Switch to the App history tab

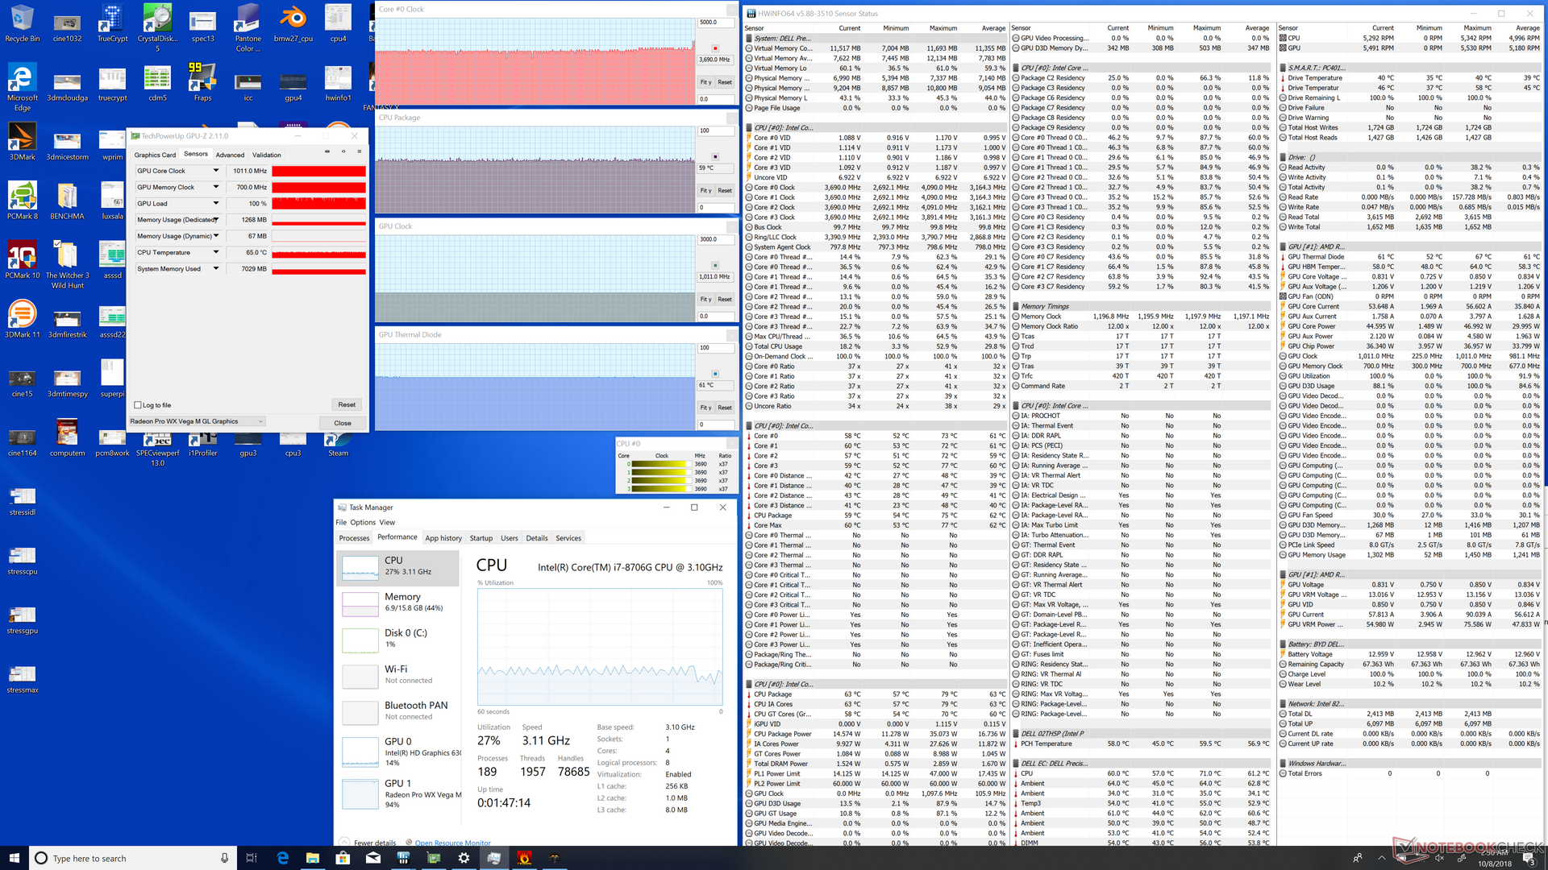coord(443,538)
